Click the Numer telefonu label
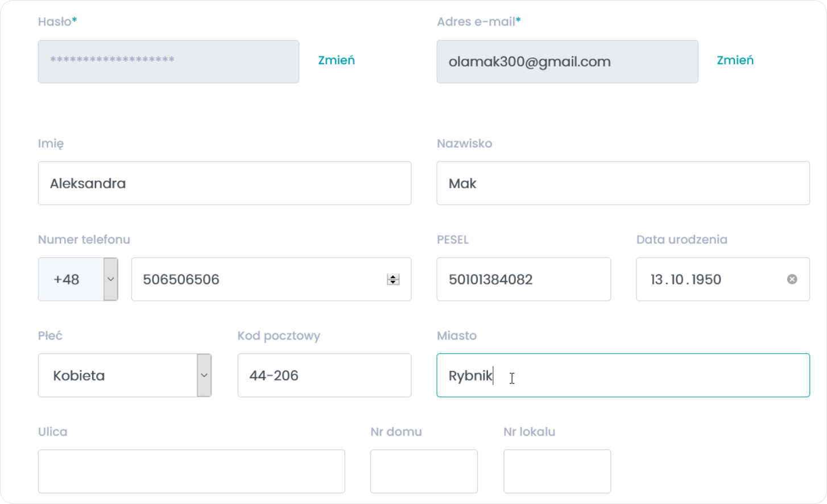 tap(84, 239)
